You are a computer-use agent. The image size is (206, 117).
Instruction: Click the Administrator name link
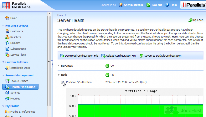133,5
